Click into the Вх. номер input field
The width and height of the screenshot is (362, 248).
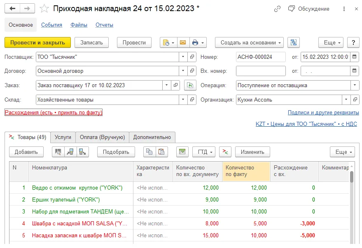tap(261, 71)
